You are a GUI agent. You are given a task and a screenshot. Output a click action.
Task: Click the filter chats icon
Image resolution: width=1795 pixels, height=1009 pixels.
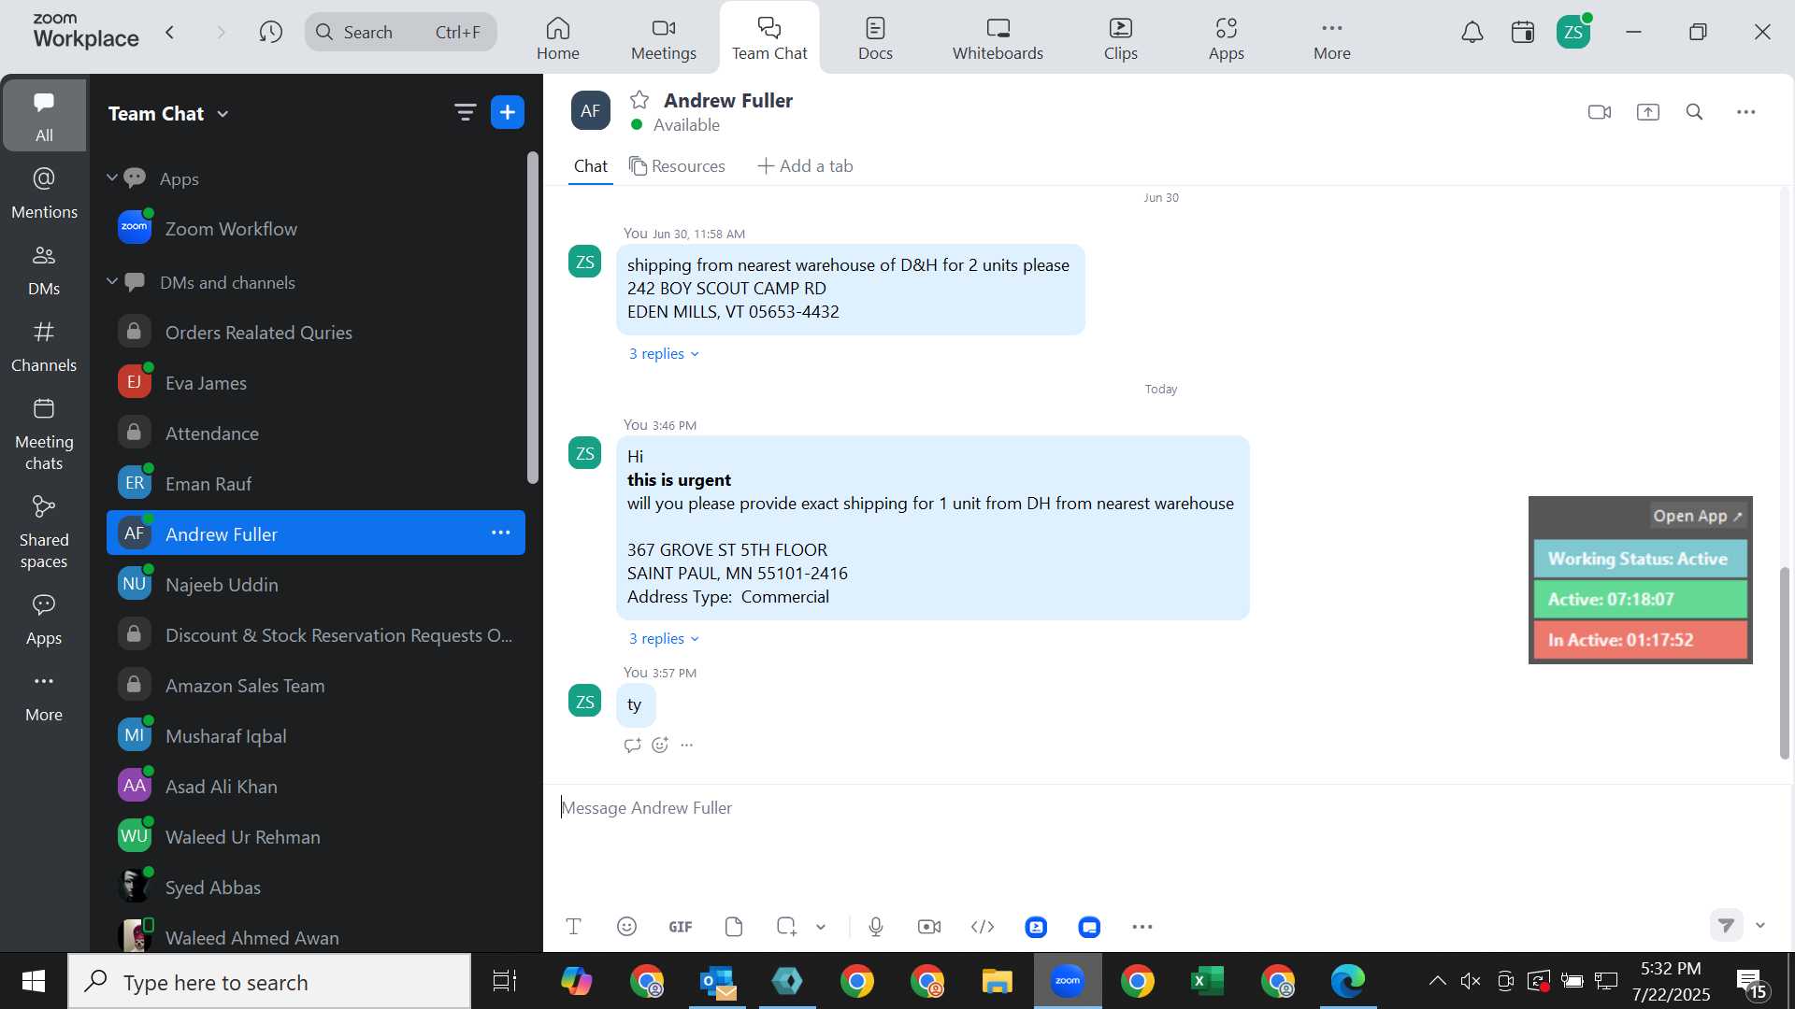click(465, 113)
